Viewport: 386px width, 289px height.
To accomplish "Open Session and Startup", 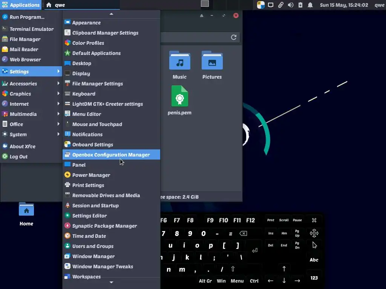I will [x=111, y=205].
